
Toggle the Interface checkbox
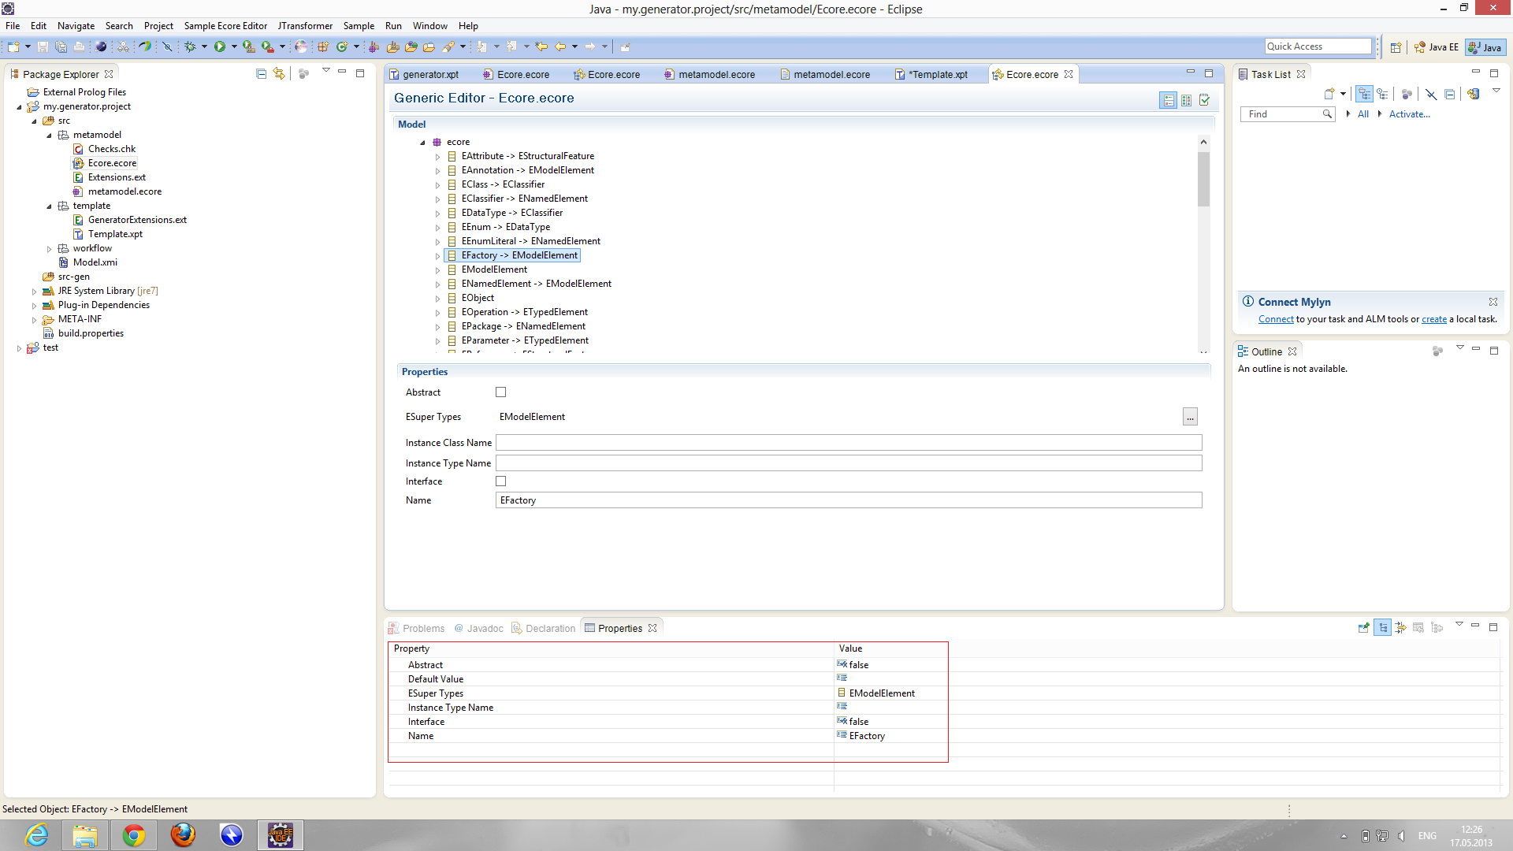click(x=500, y=481)
